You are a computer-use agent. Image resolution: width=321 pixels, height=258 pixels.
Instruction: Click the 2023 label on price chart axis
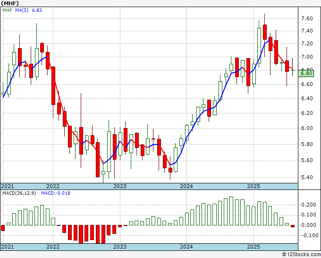(120, 186)
